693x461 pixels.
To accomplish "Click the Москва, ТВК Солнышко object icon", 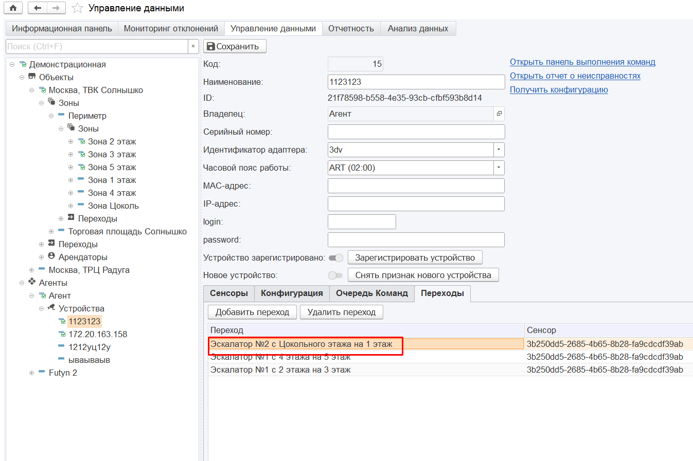I will (43, 90).
